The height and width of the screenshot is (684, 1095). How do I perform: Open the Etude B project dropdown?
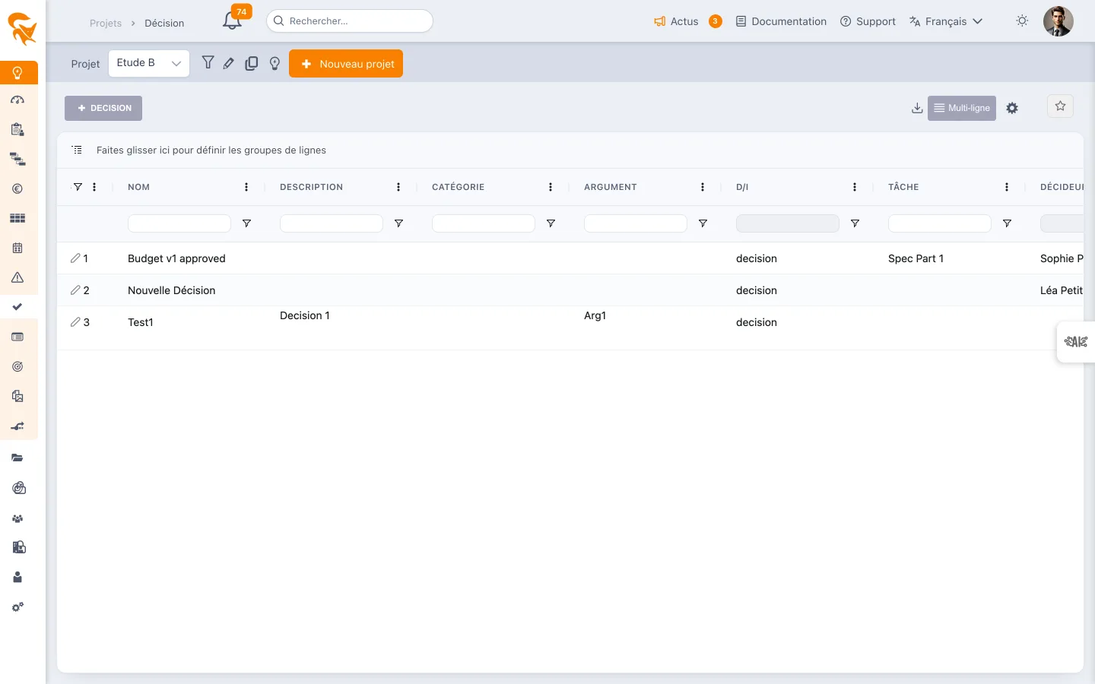[x=149, y=63]
